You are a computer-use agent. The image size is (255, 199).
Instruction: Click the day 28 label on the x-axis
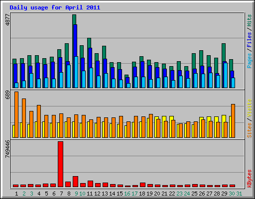[x=217, y=194]
